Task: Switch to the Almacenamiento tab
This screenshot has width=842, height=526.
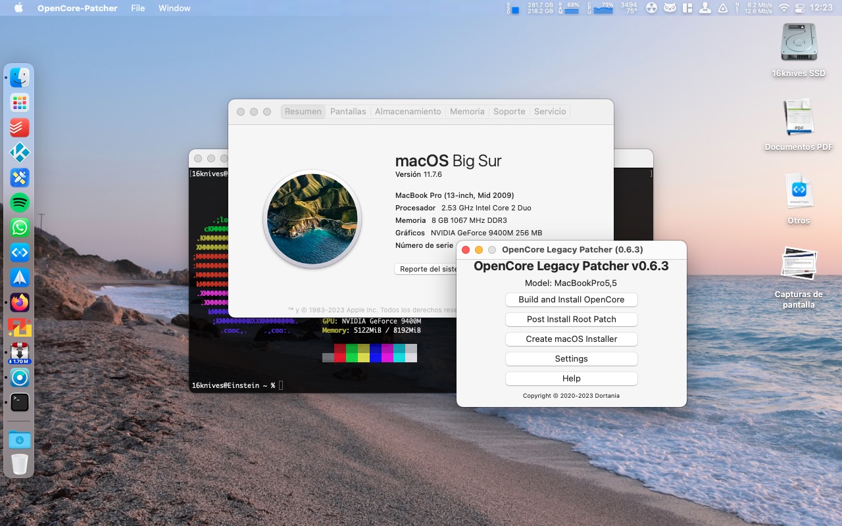Action: point(408,112)
